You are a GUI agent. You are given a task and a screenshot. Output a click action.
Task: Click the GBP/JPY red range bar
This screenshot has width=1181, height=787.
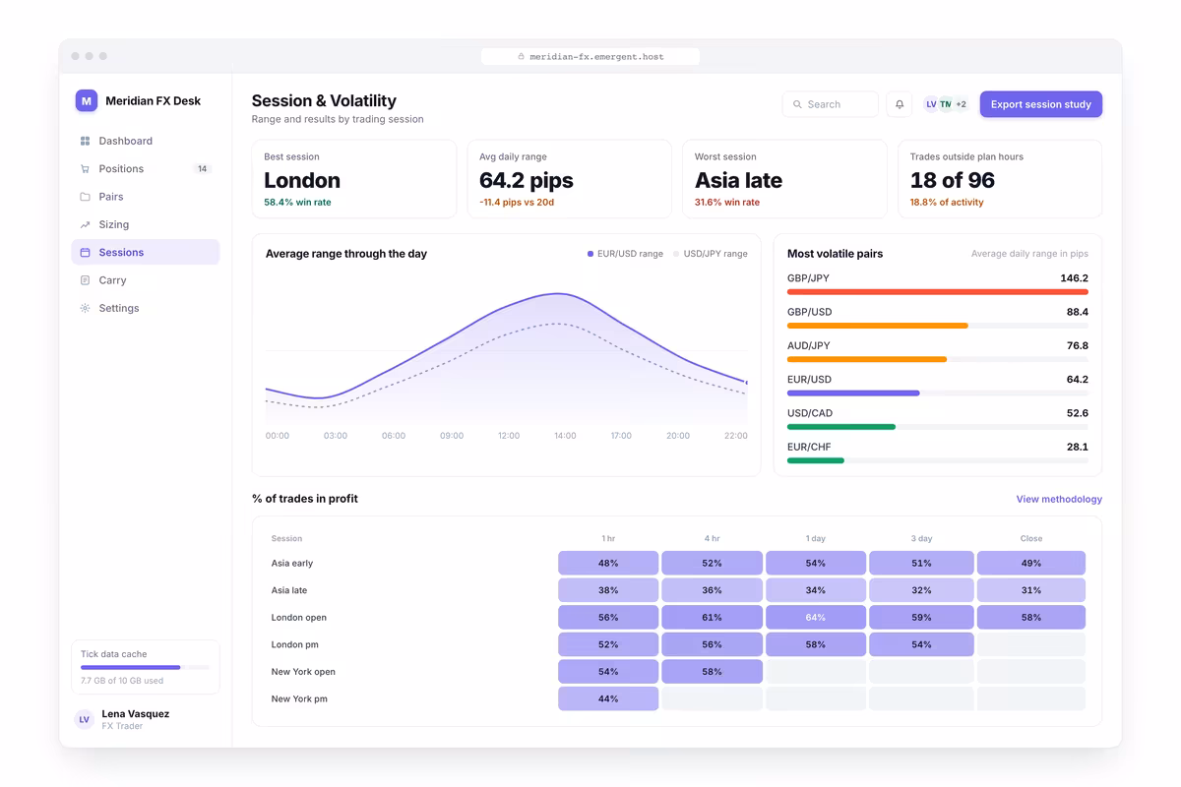pos(938,292)
